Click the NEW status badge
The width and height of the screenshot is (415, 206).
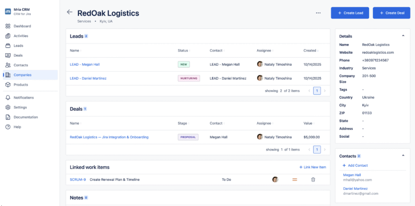point(184,64)
